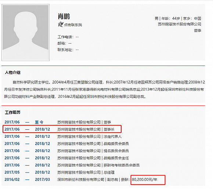The width and height of the screenshot is (213, 189).
Task: Click the 邮箱 field label
Action: tap(62, 43)
